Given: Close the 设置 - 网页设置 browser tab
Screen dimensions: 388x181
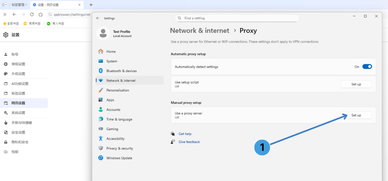Looking at the screenshot, I should click(79, 5).
